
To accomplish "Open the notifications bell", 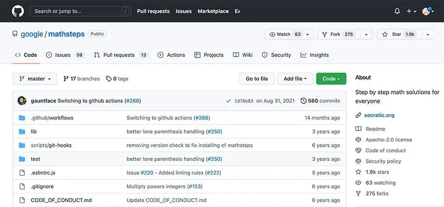I will (397, 11).
